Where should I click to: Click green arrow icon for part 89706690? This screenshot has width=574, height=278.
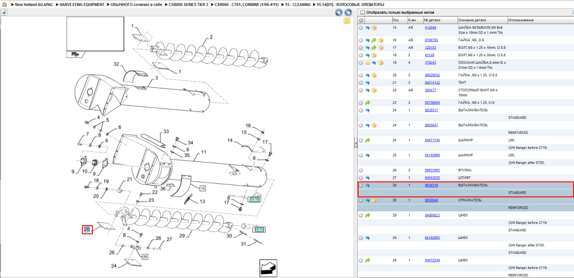[367, 103]
